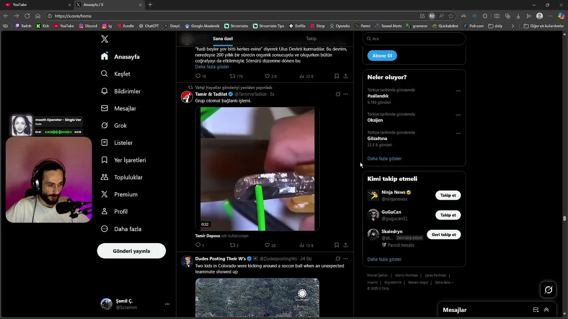The image size is (568, 319).
Task: Open the YouTube browser tab
Action: [38, 4]
